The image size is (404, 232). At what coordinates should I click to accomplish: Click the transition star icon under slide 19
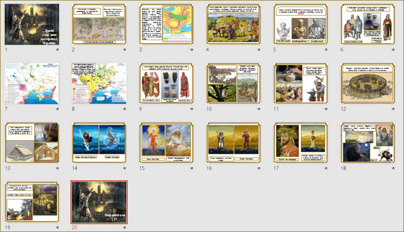pos(58,227)
